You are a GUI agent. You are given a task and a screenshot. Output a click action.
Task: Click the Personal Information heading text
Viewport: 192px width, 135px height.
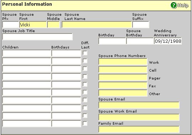(x=27, y=4)
